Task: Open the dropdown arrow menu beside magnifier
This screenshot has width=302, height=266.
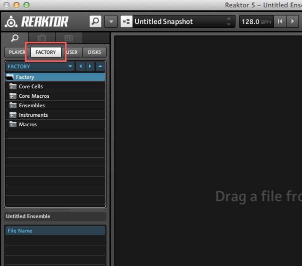Action: point(111,21)
